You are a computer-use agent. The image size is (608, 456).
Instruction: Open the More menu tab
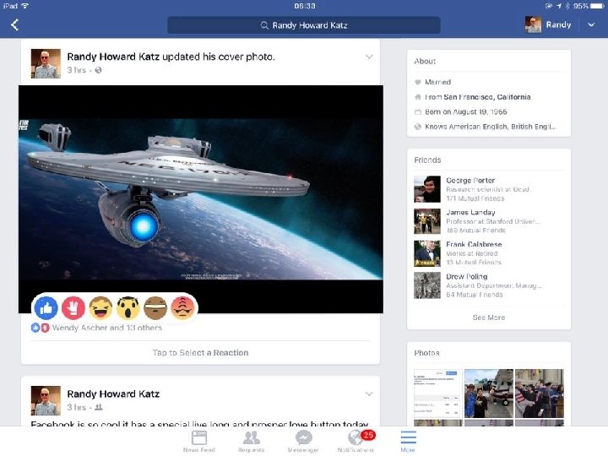(x=408, y=442)
